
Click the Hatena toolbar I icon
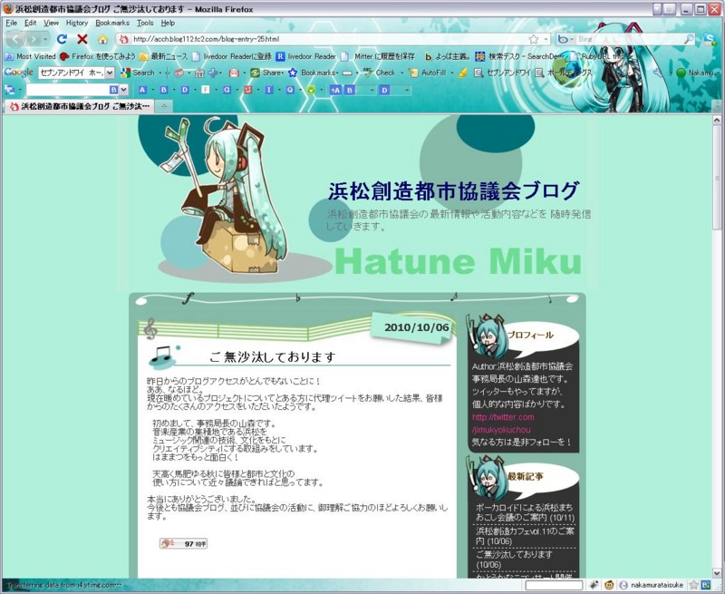(x=268, y=90)
